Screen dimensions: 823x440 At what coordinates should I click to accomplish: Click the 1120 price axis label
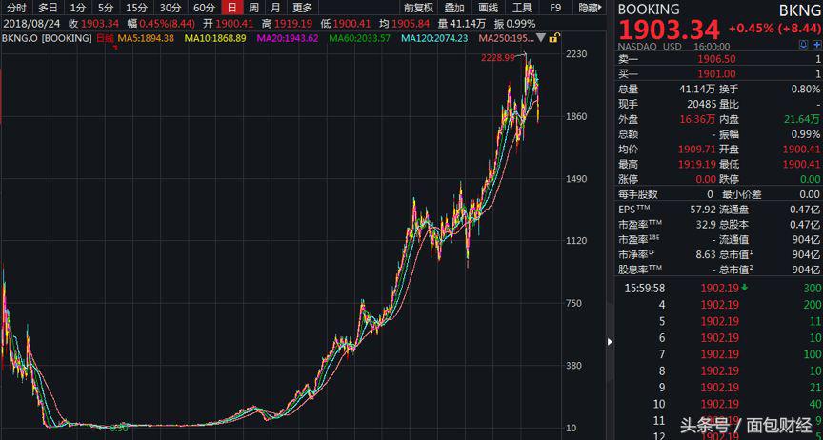576,241
